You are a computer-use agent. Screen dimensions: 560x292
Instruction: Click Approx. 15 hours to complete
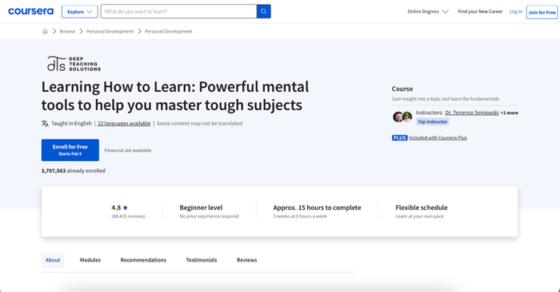tap(317, 207)
